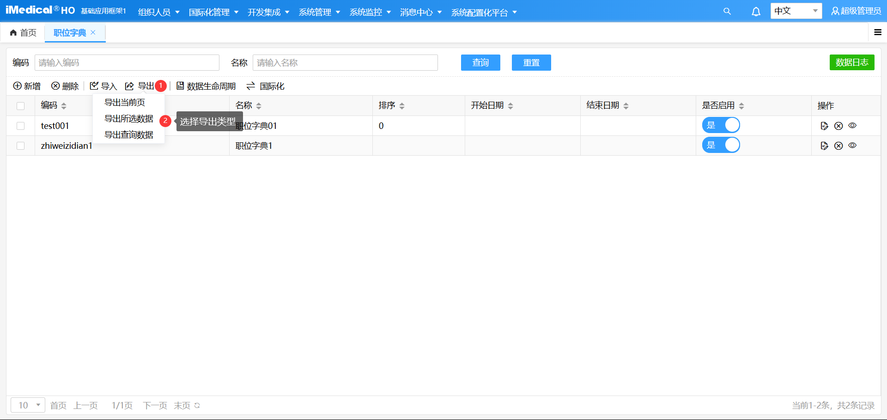Open the search magnifier in the top bar

pyautogui.click(x=727, y=11)
